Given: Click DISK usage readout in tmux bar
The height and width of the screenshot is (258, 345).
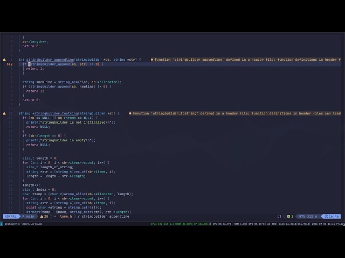Looking at the screenshot, I should tap(294, 224).
